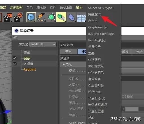Click the grey slider bar on right
The width and height of the screenshot is (144, 124).
132,109
